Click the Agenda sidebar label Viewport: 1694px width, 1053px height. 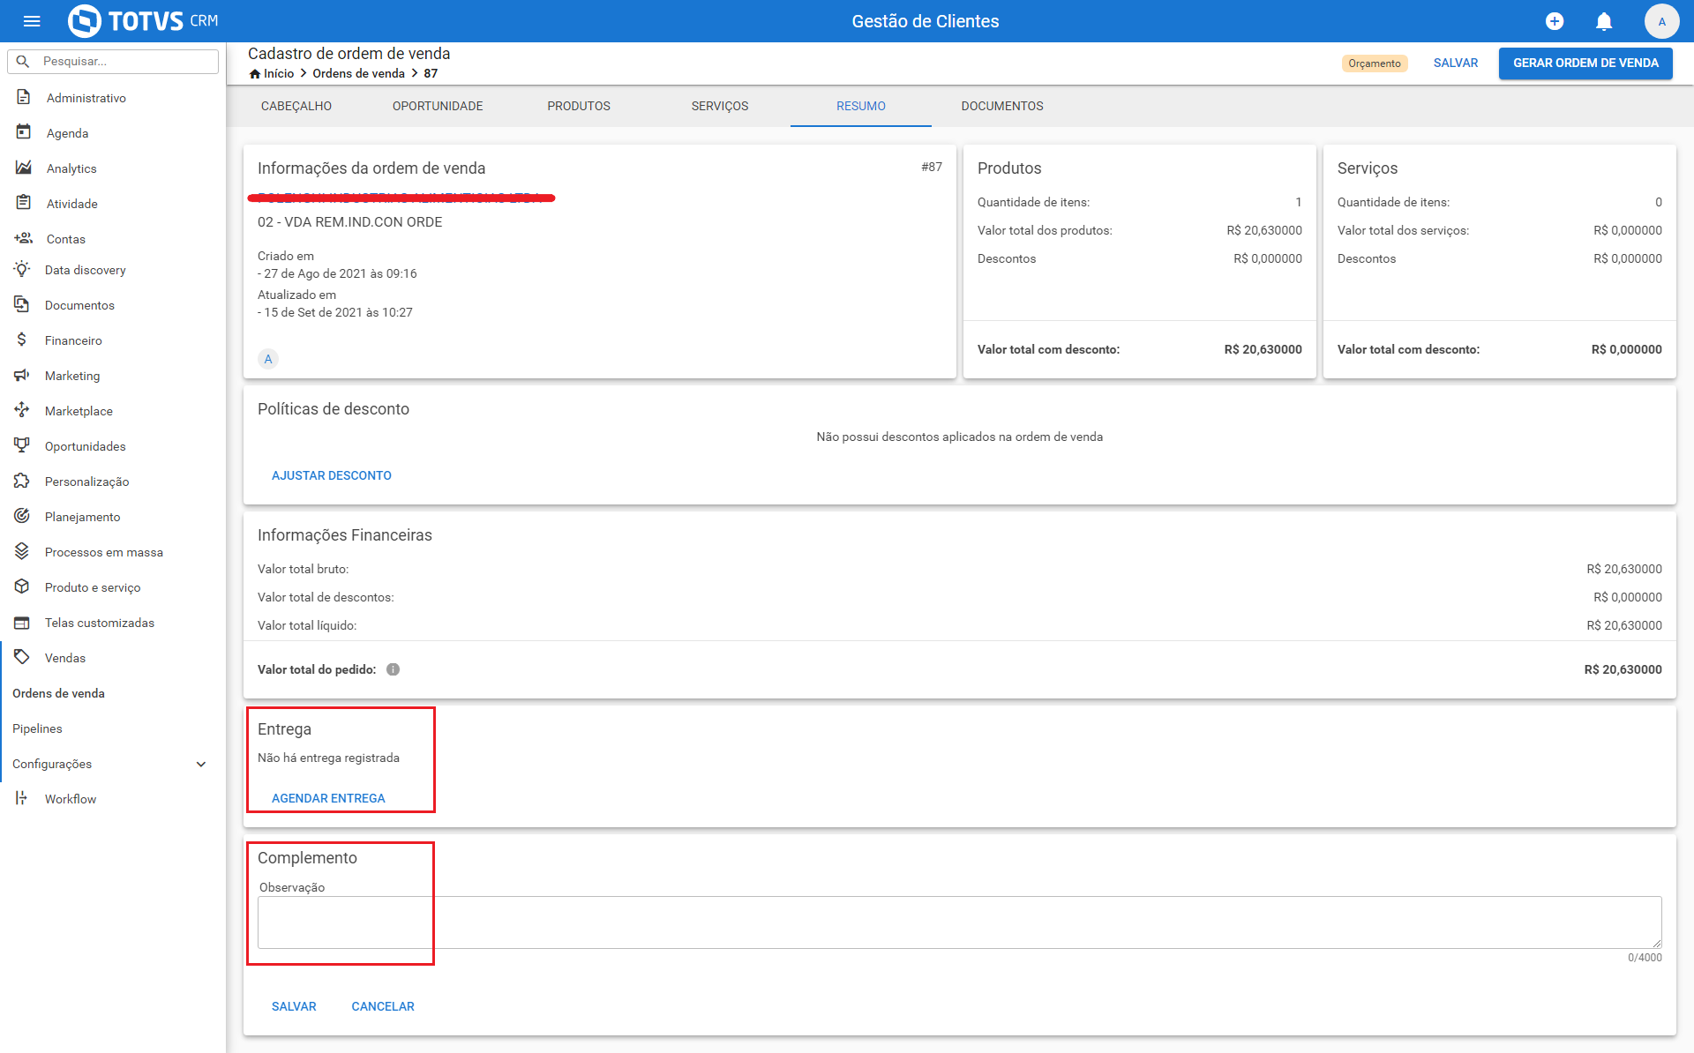[x=67, y=133]
